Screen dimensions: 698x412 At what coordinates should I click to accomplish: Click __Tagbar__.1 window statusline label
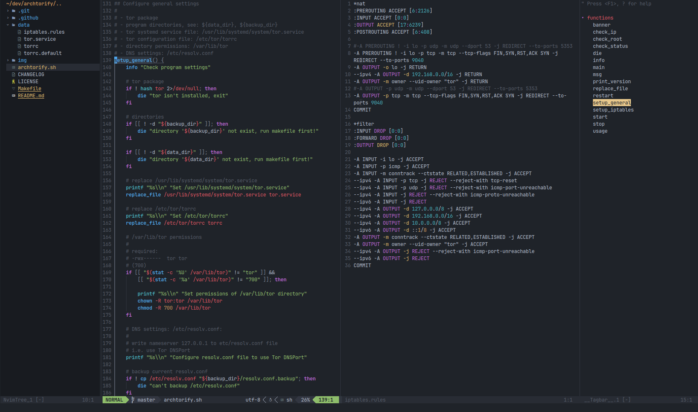point(602,400)
